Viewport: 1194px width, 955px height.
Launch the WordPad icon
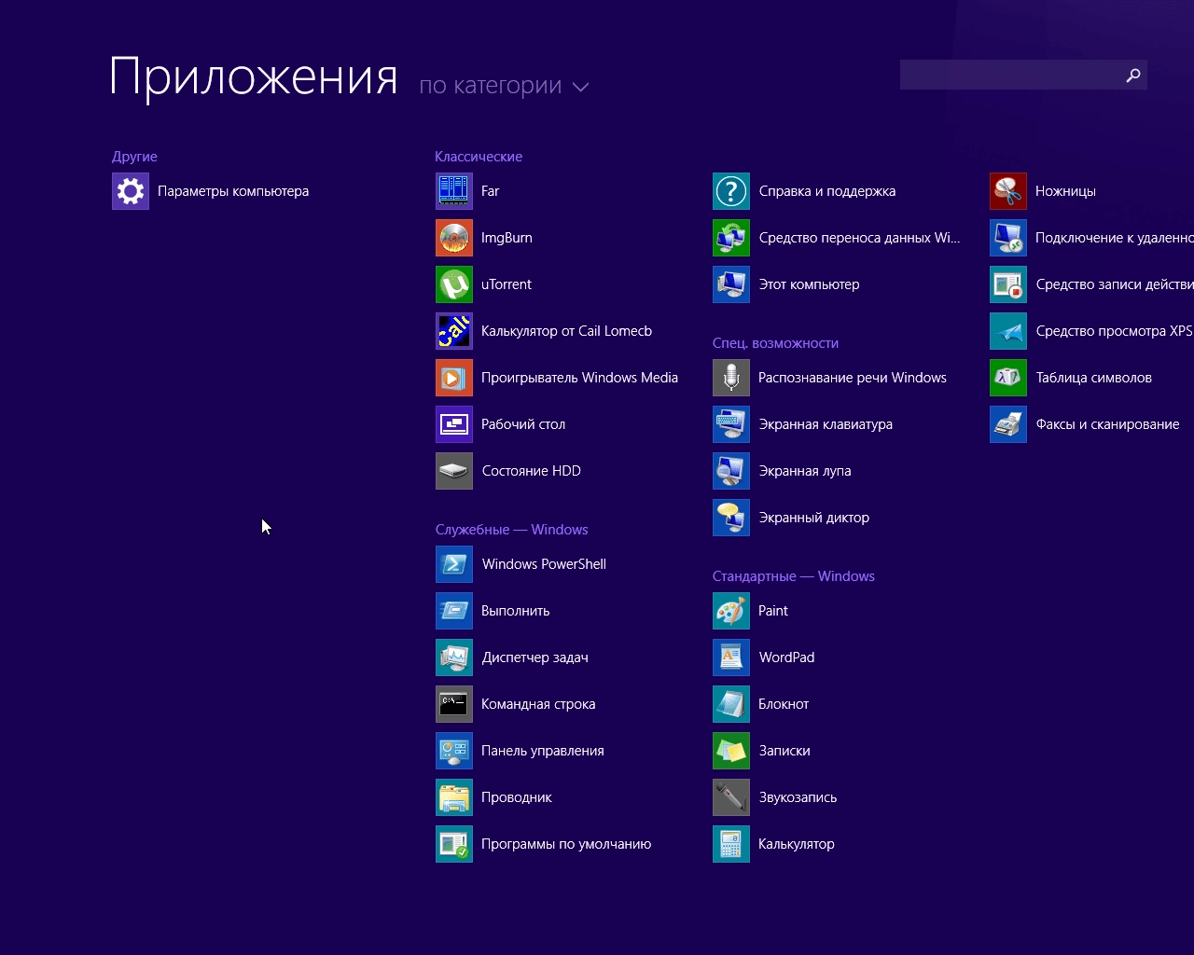(x=731, y=657)
